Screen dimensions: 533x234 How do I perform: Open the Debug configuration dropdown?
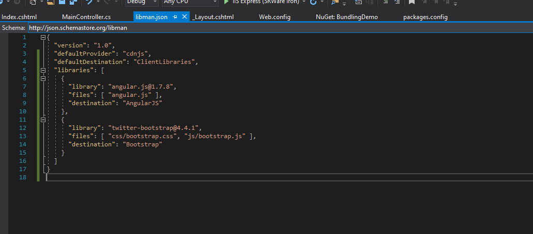coord(142,2)
